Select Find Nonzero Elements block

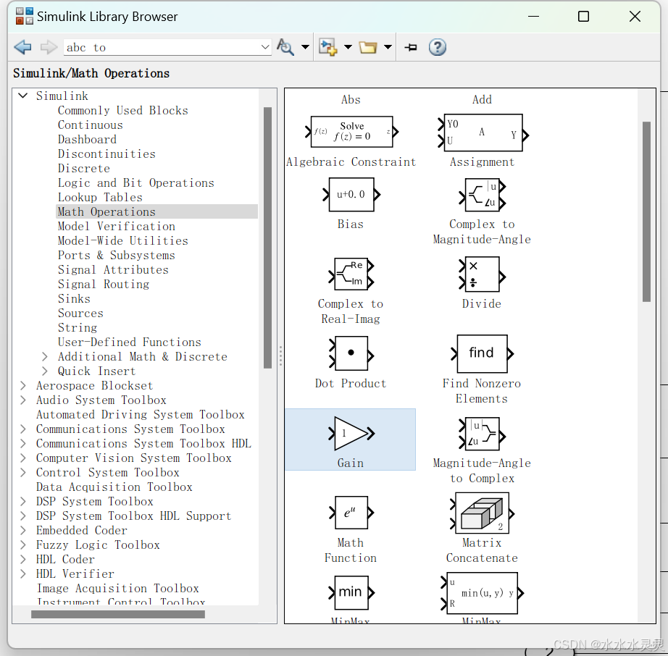click(483, 353)
